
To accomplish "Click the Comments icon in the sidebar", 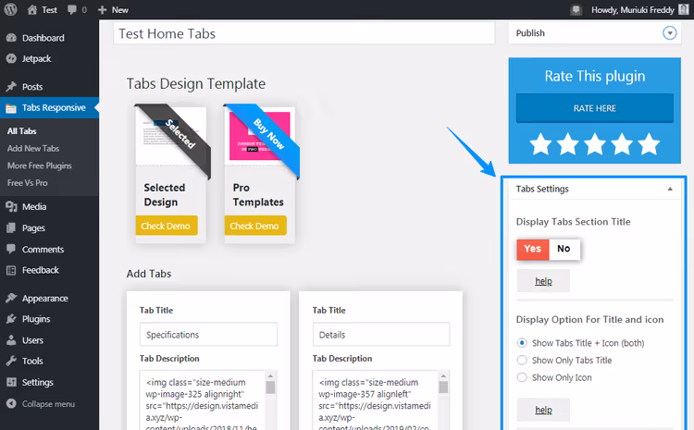I will (x=11, y=249).
